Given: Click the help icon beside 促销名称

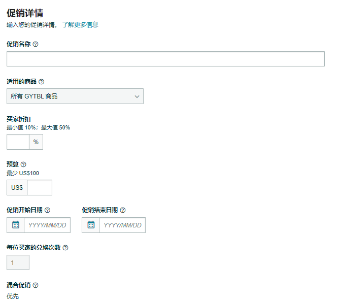Looking at the screenshot, I should click(36, 44).
